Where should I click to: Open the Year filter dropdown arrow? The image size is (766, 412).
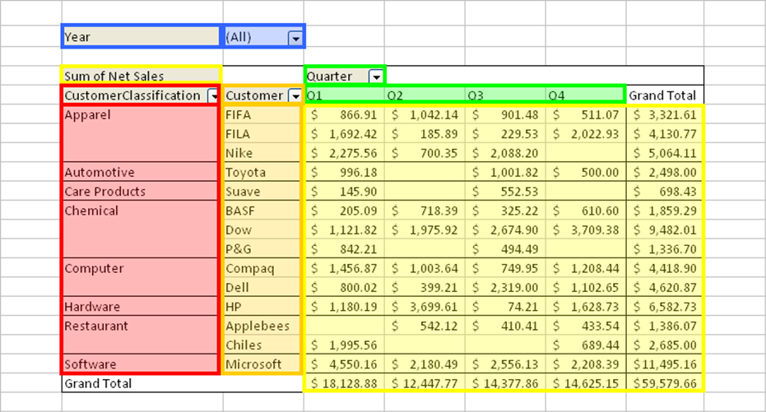295,38
